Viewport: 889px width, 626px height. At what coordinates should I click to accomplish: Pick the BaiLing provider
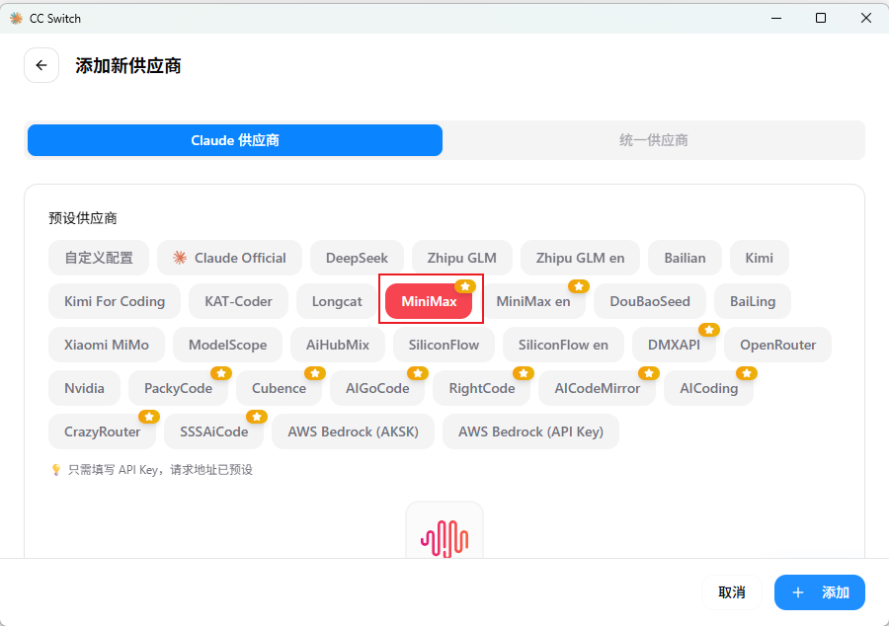point(753,301)
